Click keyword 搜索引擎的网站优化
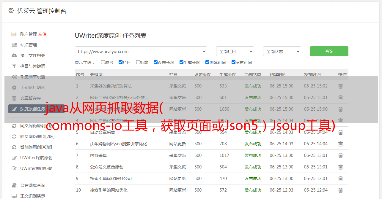Viewport: 382px width, 199px height. point(109,190)
